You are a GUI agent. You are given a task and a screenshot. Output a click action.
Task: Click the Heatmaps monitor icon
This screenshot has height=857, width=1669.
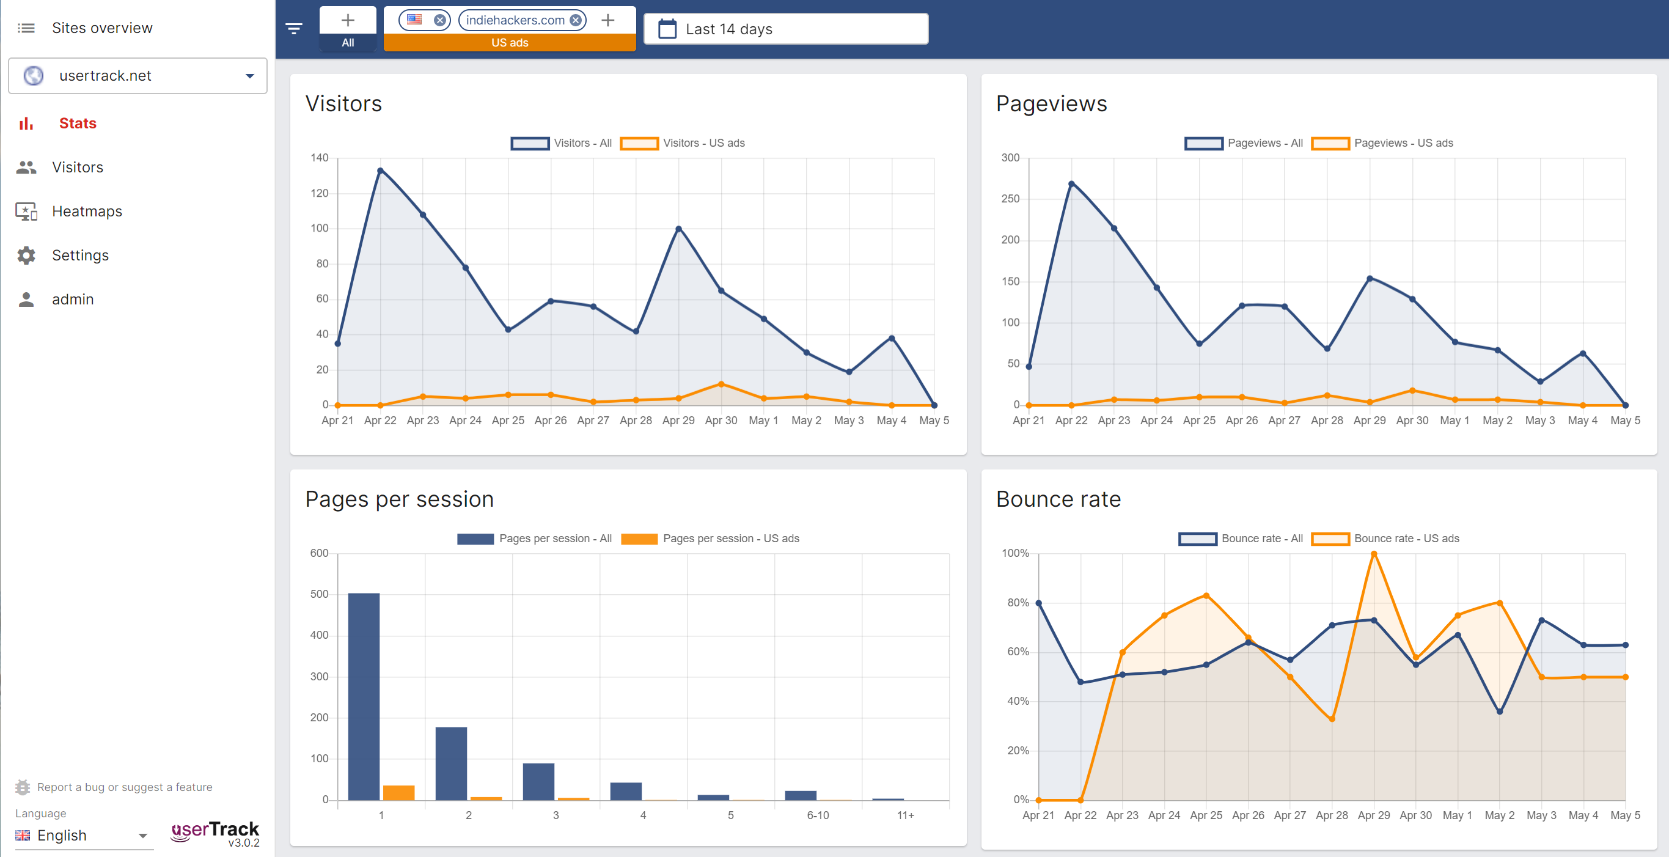coord(26,211)
